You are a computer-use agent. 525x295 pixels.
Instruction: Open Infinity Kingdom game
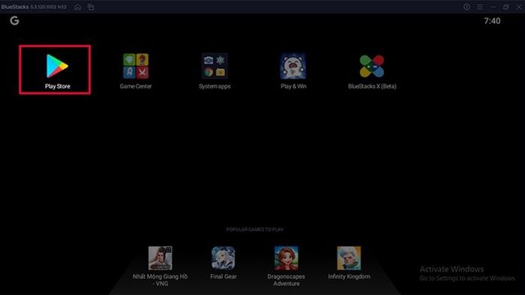tap(349, 258)
